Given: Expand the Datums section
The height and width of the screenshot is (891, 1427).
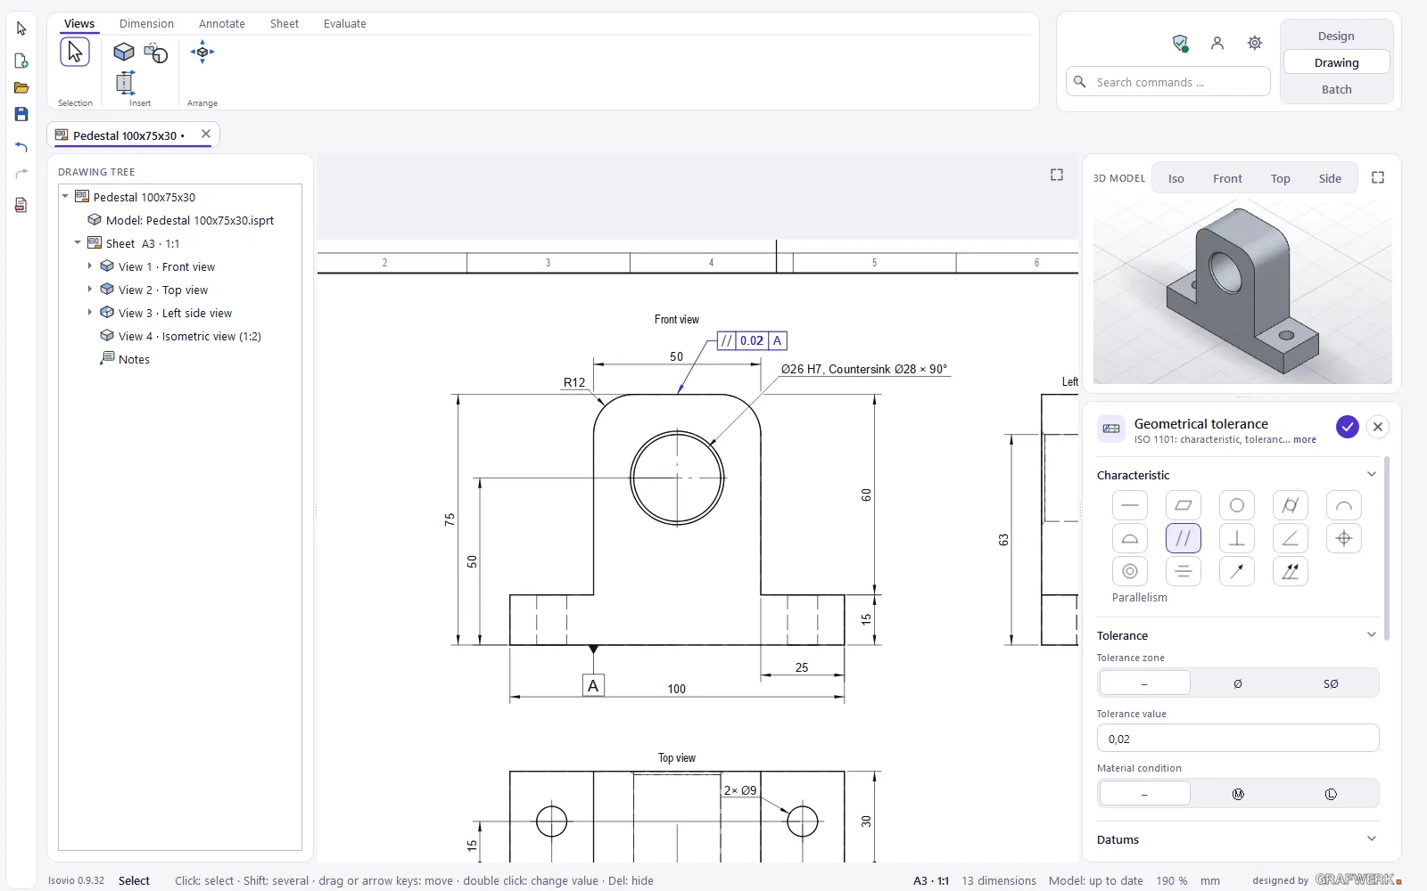Looking at the screenshot, I should [1372, 839].
